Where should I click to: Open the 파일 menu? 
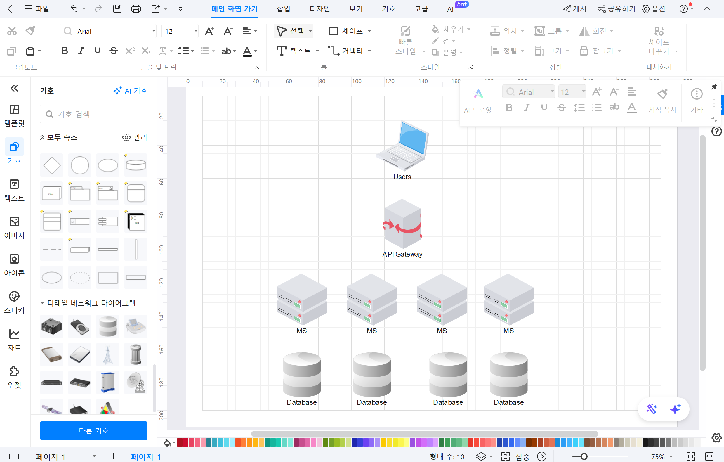[37, 9]
